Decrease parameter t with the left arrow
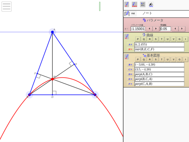Image resolution: width=189 pixels, height=142 pixels. click(x=150, y=29)
